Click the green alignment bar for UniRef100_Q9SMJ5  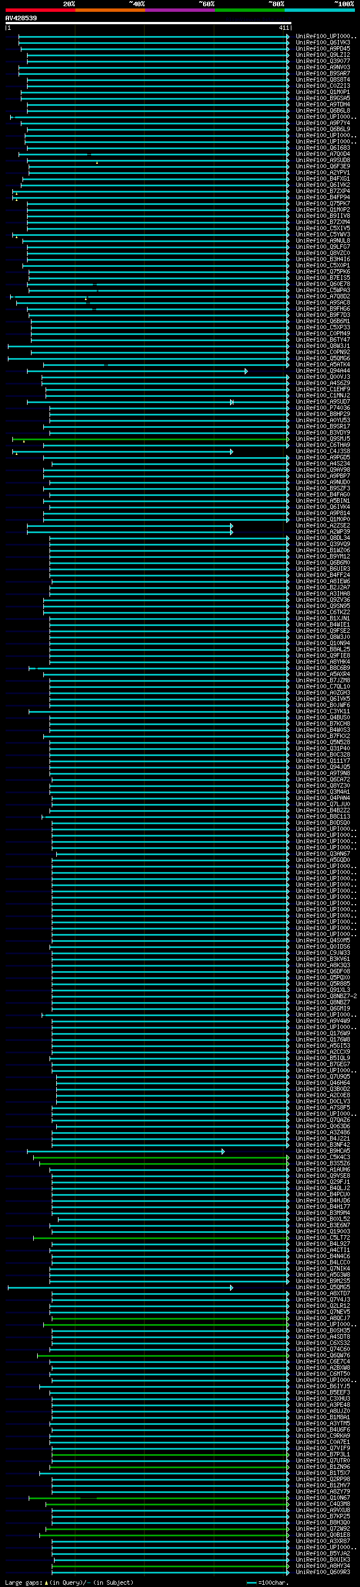151,439
